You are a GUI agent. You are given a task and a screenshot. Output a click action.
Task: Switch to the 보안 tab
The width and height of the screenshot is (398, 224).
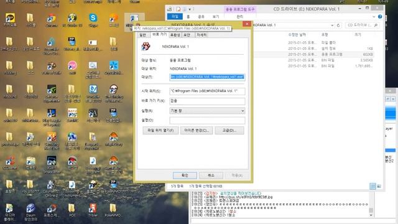pos(187,35)
